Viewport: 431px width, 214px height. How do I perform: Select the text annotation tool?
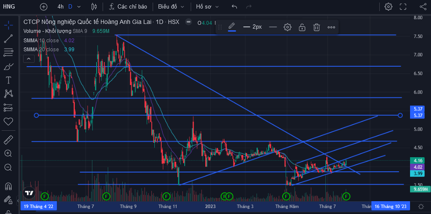click(x=9, y=80)
